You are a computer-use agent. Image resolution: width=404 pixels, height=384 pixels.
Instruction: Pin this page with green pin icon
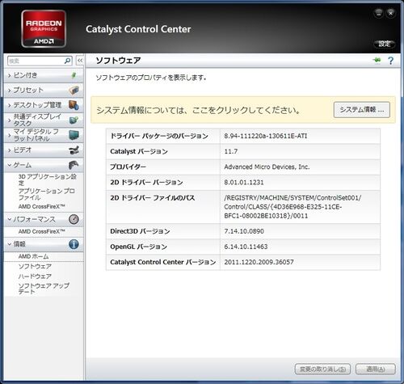tap(377, 60)
